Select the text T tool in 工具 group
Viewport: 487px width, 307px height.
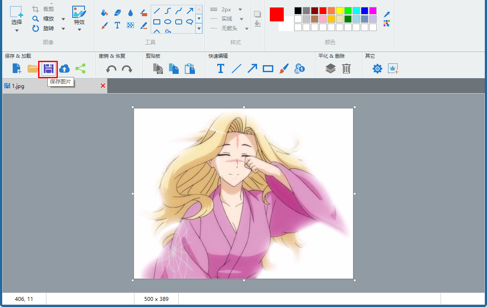click(117, 25)
